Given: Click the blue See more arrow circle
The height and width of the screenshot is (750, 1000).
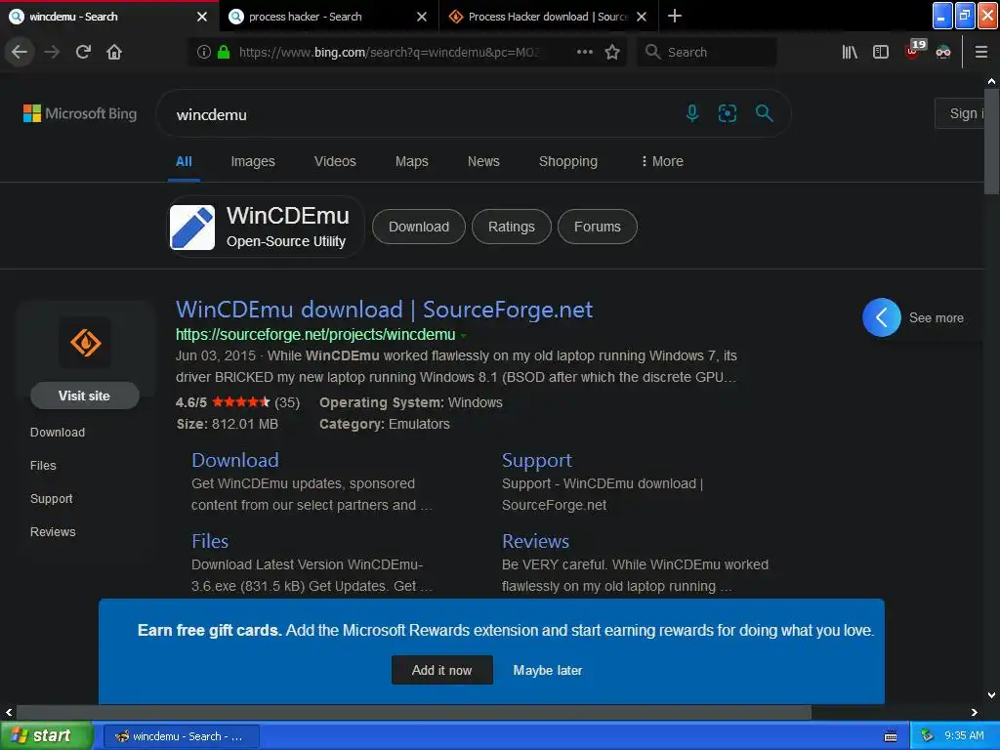Looking at the screenshot, I should point(882,317).
